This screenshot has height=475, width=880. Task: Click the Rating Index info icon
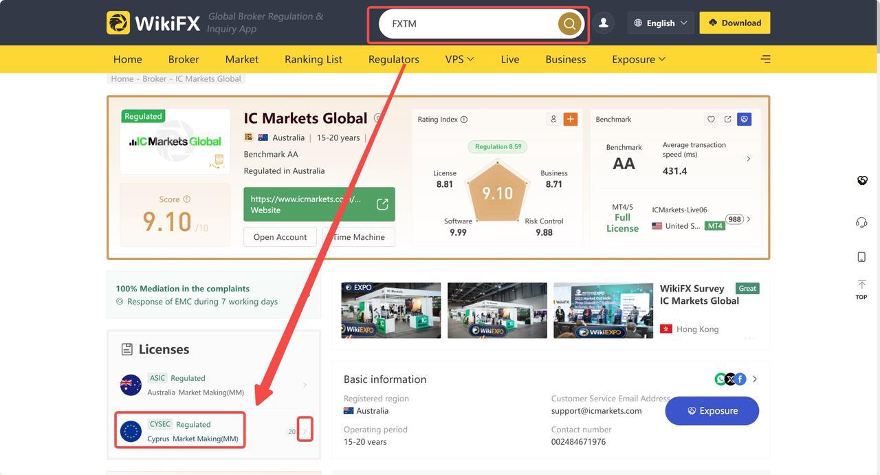[x=464, y=120]
